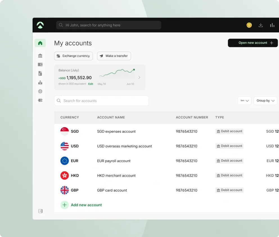Click the download icon in header

tap(261, 25)
